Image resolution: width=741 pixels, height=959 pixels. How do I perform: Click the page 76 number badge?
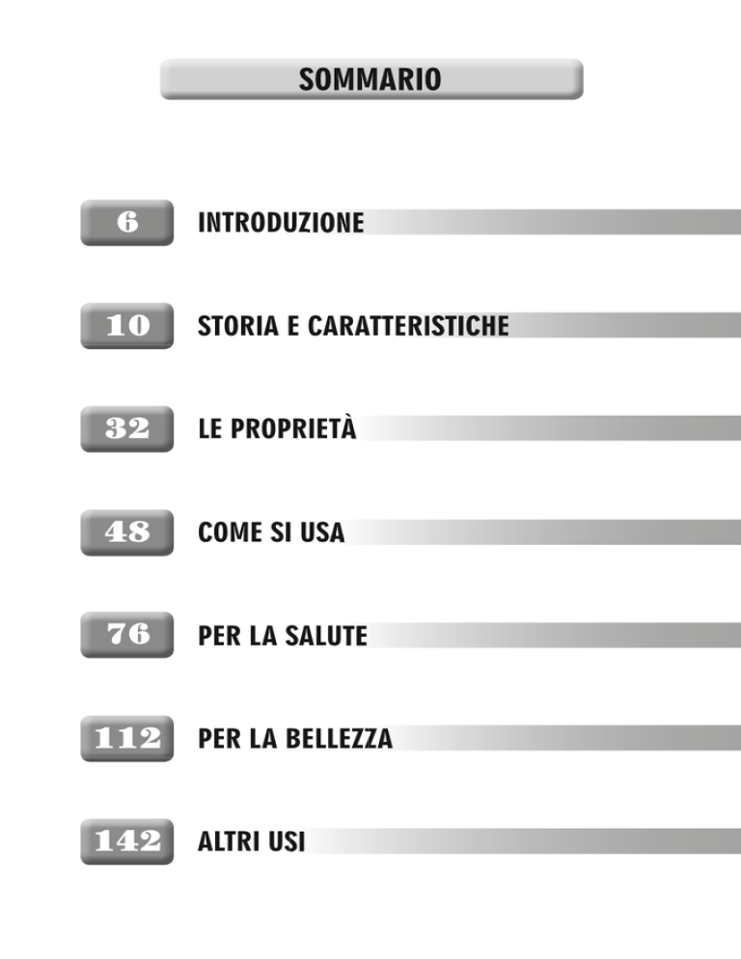(127, 634)
